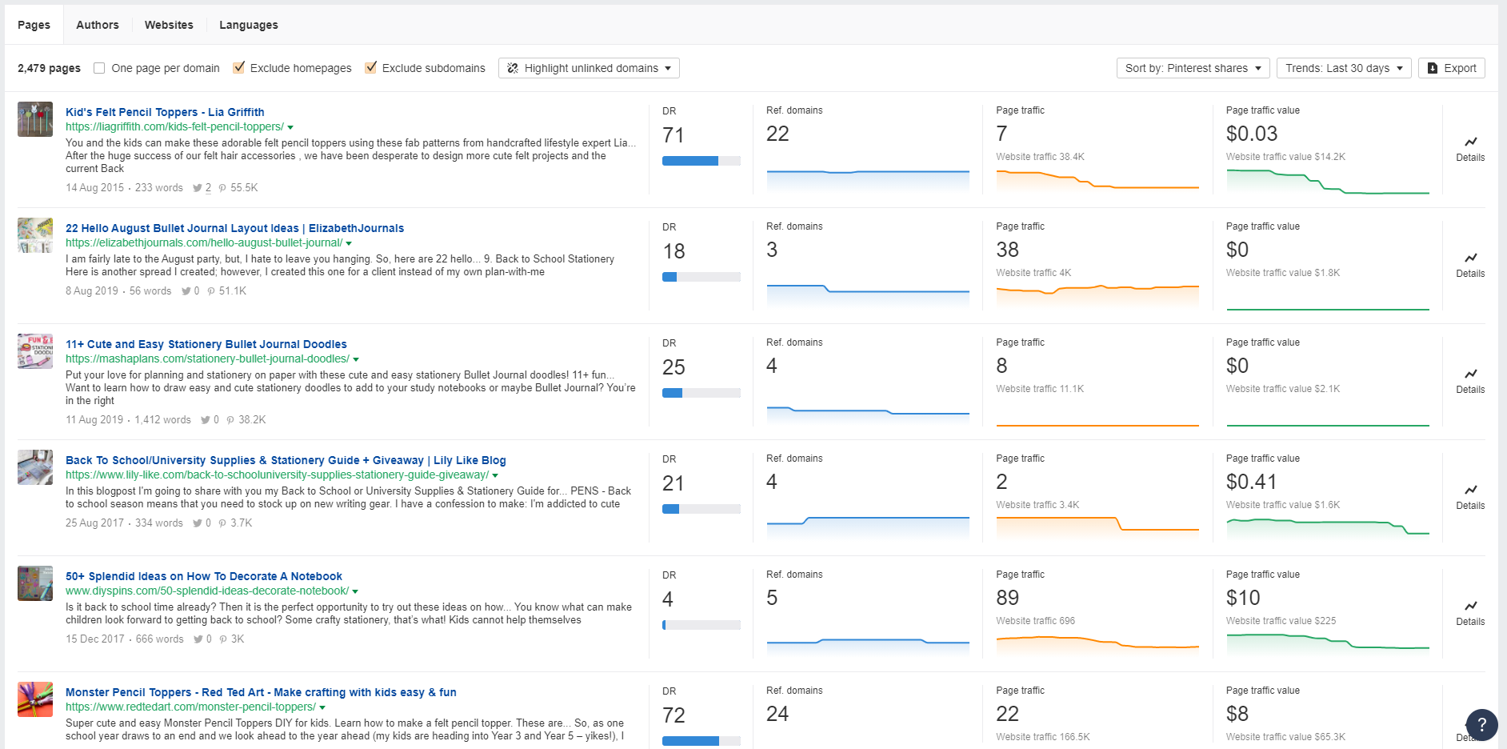1507x749 pixels.
Task: Open Monster Pencil Toppers - Red Ted Art link
Action: click(x=261, y=692)
